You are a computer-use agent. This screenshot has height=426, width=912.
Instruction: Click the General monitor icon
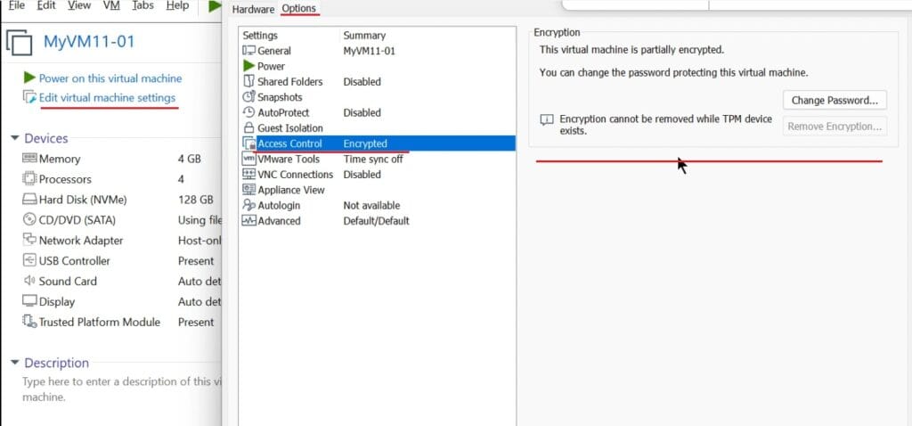[249, 51]
